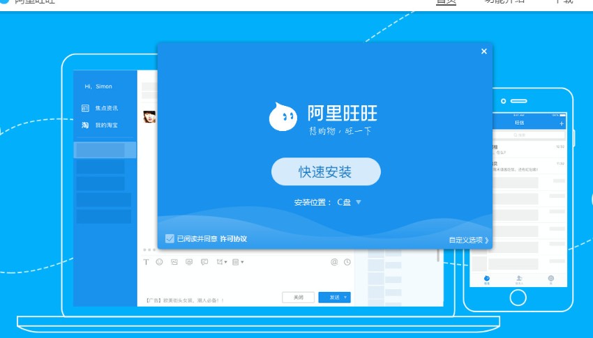Open 我的淘宝 in the laptop sidebar
Image resolution: width=593 pixels, height=338 pixels.
click(100, 125)
